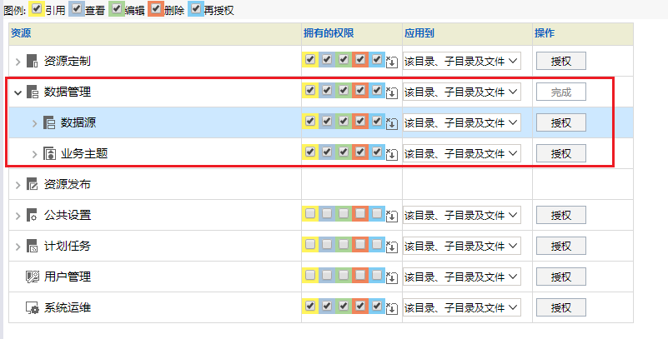The width and height of the screenshot is (668, 339).
Task: Click the clear-permissions icon in 用户管理 row
Action: click(392, 277)
